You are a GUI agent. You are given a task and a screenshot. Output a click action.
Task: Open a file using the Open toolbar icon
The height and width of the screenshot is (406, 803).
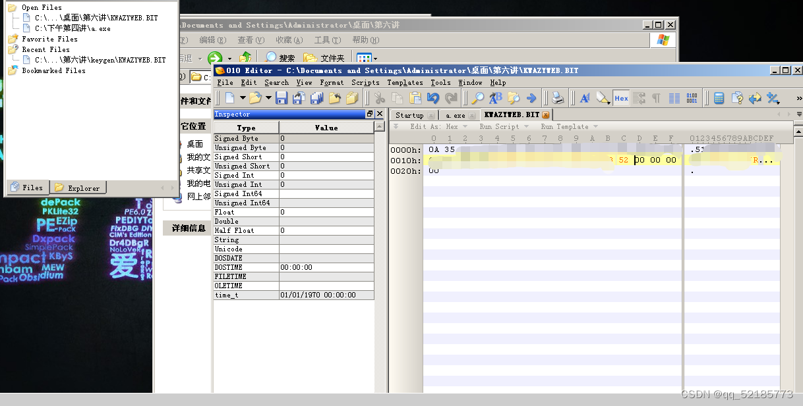coord(255,97)
